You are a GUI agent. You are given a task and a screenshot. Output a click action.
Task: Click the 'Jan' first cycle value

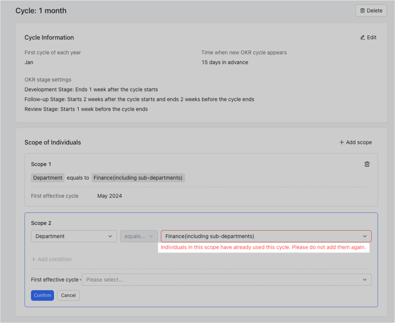[x=29, y=62]
